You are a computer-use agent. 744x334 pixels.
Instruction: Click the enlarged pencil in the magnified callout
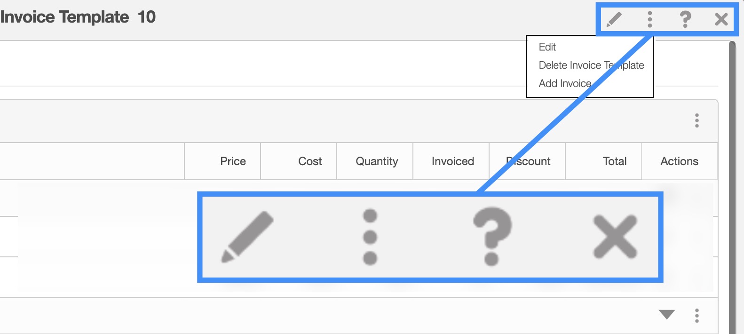(248, 237)
